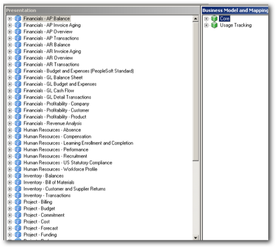Select Financials - Budget and Expenses (PeopleSoft Standard)
The height and width of the screenshot is (248, 276).
78,71
